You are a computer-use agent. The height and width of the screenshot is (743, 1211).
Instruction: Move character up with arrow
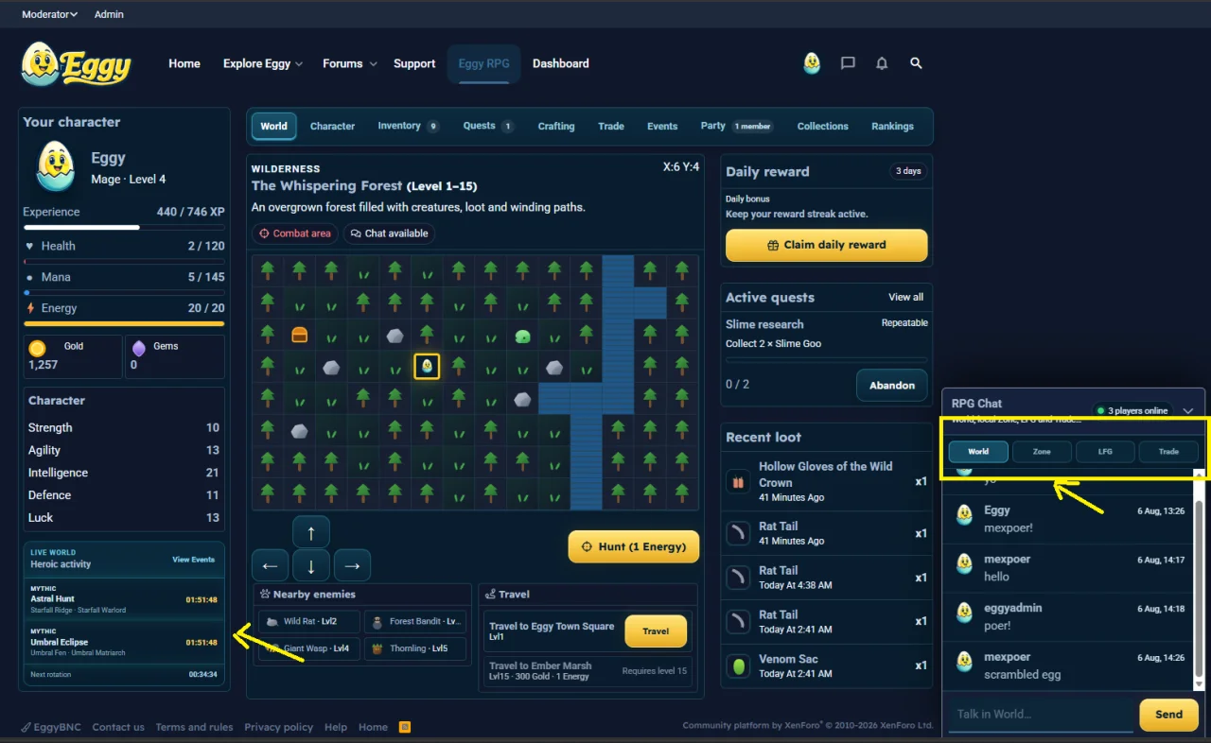tap(311, 532)
